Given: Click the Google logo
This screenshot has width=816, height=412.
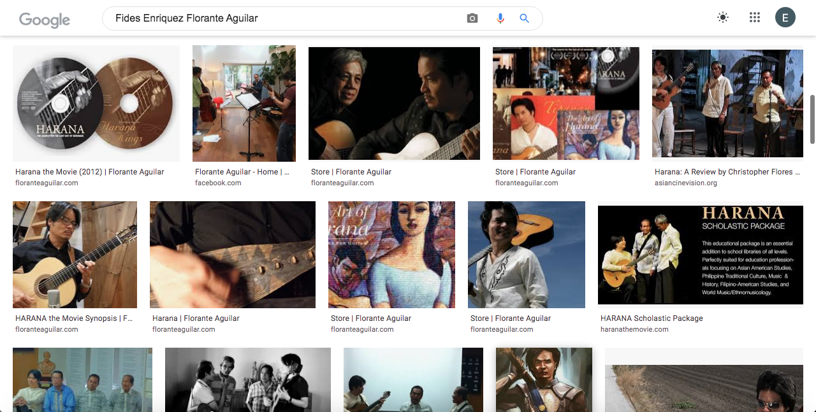Looking at the screenshot, I should (45, 19).
